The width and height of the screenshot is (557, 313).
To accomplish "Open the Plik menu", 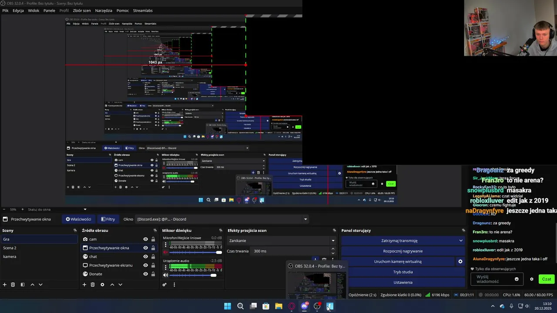I will pos(5,10).
